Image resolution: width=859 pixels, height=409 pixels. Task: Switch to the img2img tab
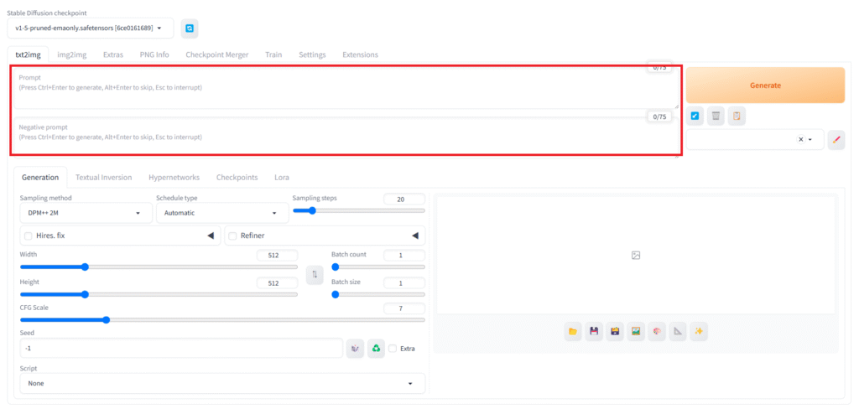(x=71, y=54)
